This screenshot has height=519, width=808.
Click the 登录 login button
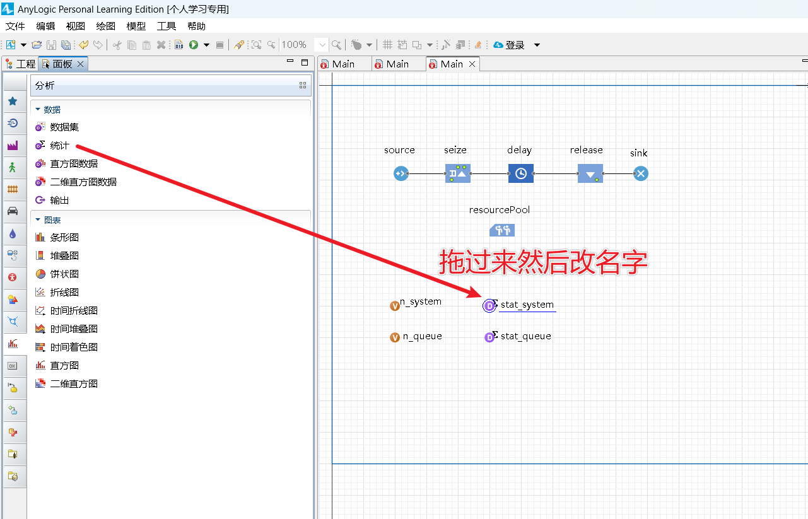510,45
